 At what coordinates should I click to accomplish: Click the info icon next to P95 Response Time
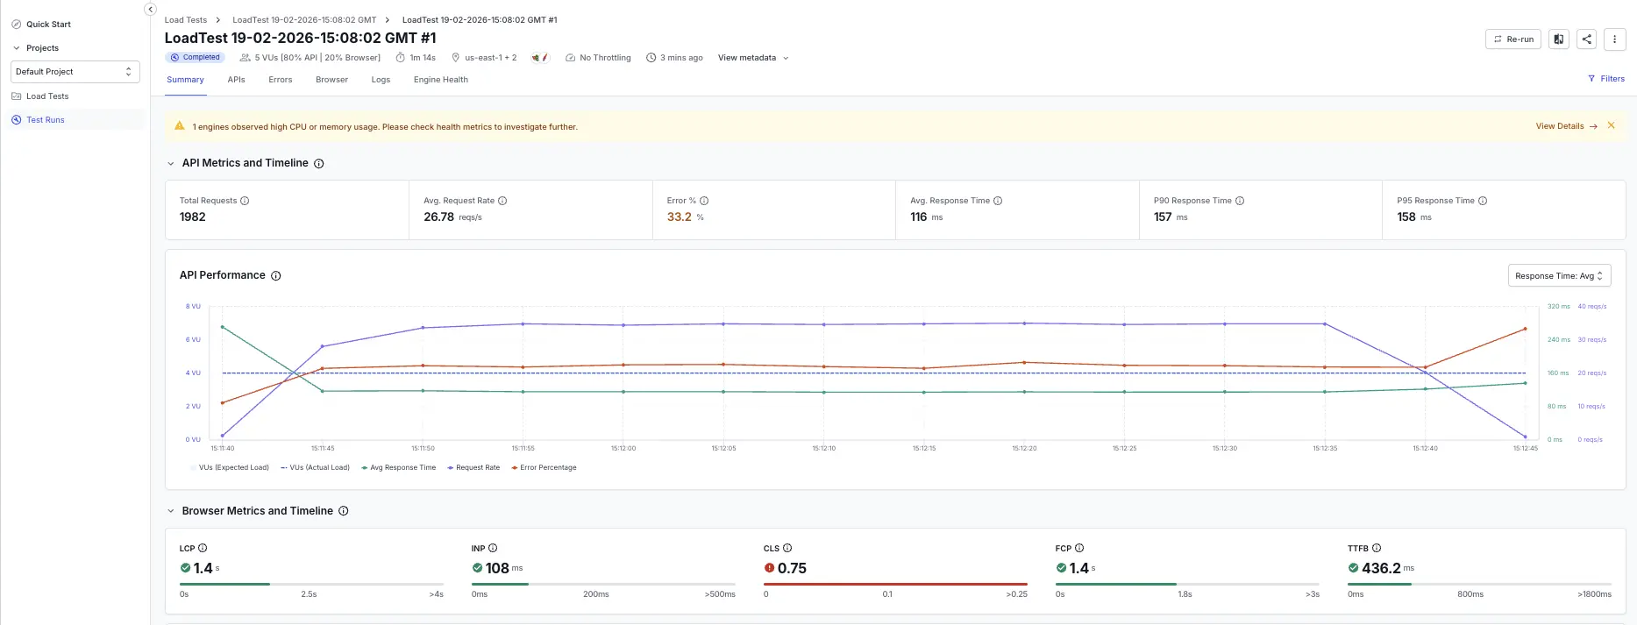pos(1483,201)
